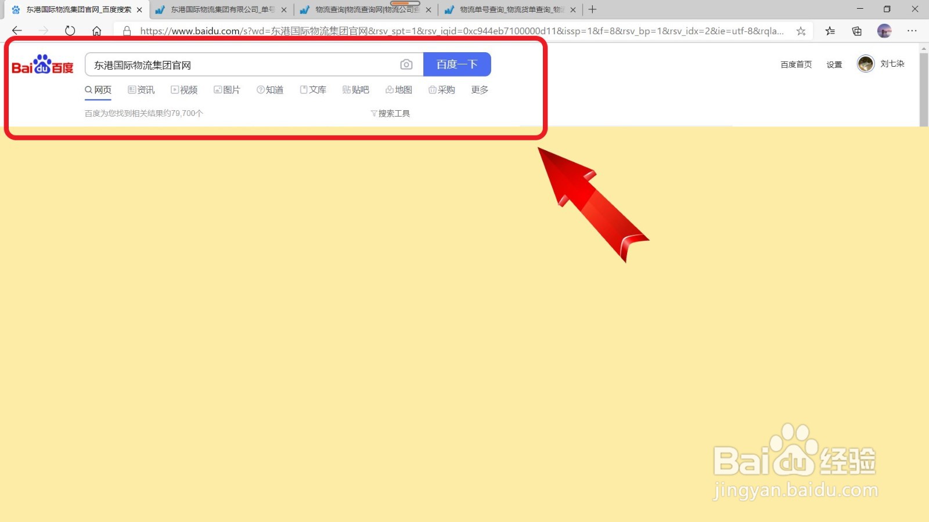Click the browser forward arrow
929x522 pixels.
[44, 31]
